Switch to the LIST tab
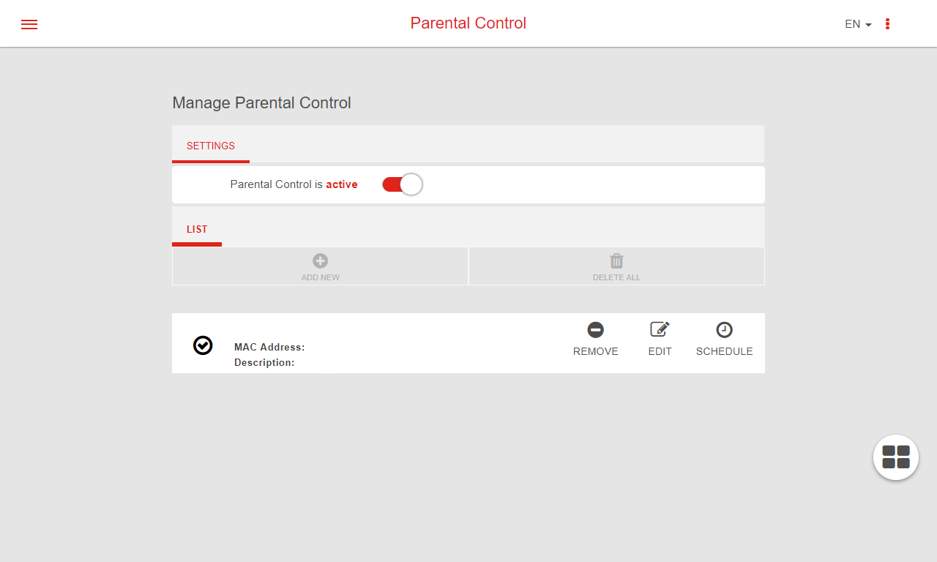937x562 pixels. tap(197, 229)
